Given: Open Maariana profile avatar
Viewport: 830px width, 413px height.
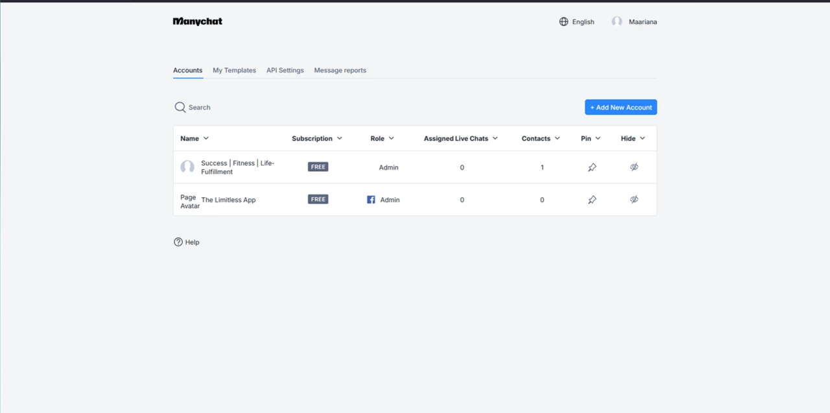Looking at the screenshot, I should click(617, 21).
